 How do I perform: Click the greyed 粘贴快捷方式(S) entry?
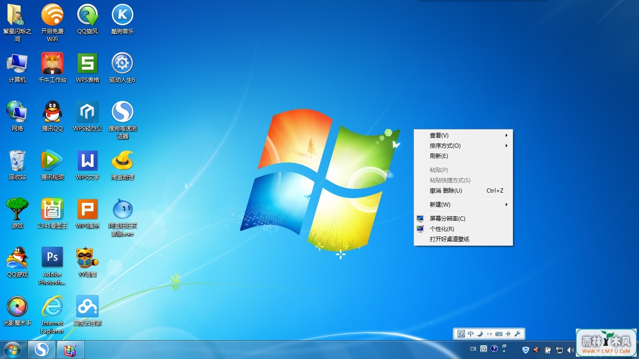point(463,180)
